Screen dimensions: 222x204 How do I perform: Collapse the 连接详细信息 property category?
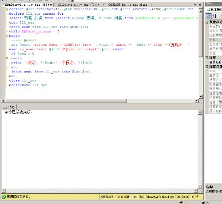coord(207,67)
